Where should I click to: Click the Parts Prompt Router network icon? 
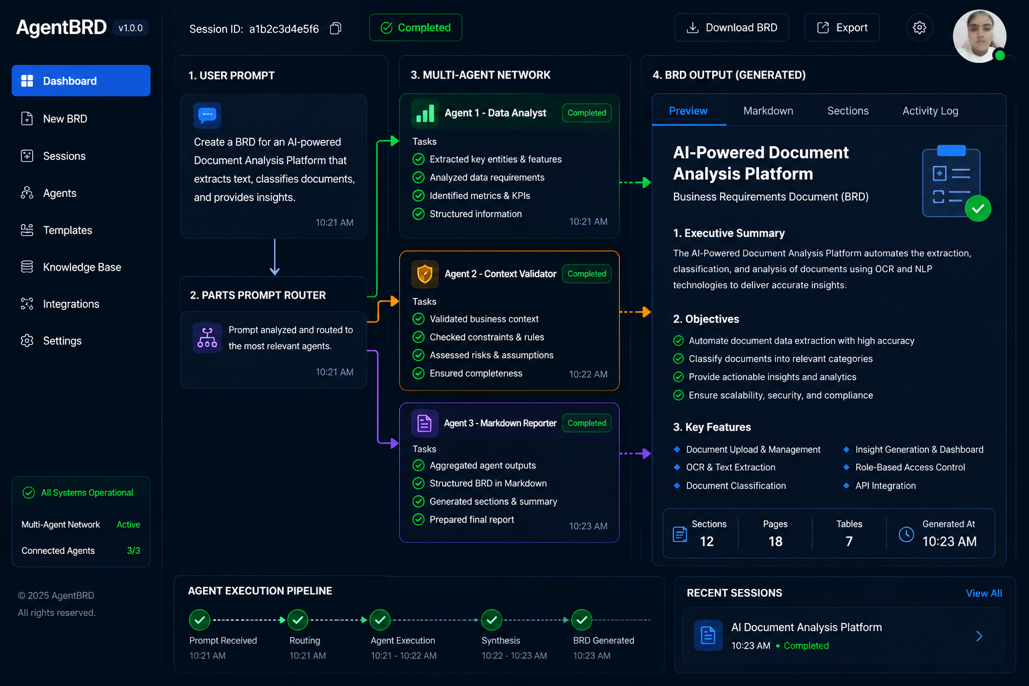pyautogui.click(x=207, y=338)
